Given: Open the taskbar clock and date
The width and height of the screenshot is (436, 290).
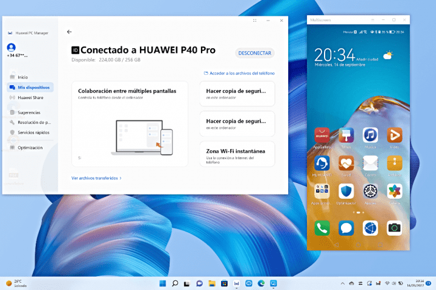Looking at the screenshot, I should [x=415, y=283].
